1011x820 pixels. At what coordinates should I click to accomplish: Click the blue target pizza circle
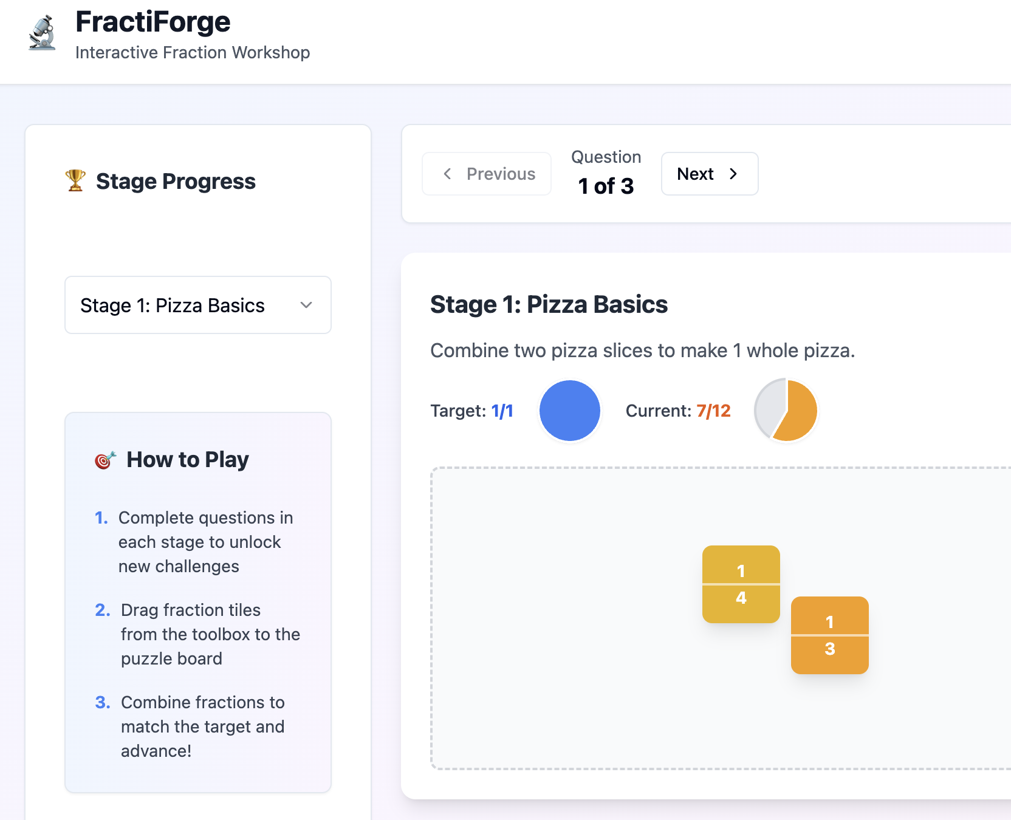click(569, 411)
